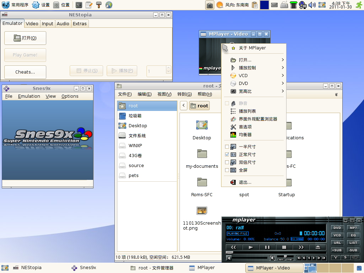Open the 常用程序 applications menu in the top panel
The width and height of the screenshot is (364, 273).
coord(15,5)
